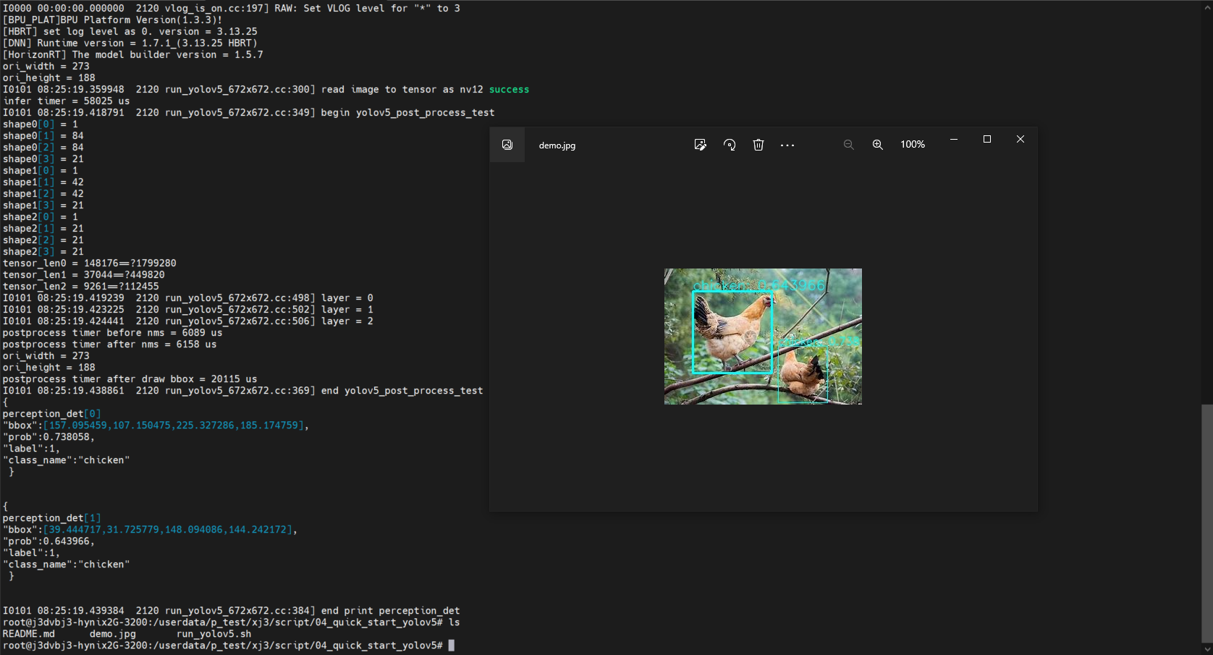This screenshot has height=655, width=1213.
Task: Click the demo.jpg filename in the title bar
Action: click(x=557, y=145)
